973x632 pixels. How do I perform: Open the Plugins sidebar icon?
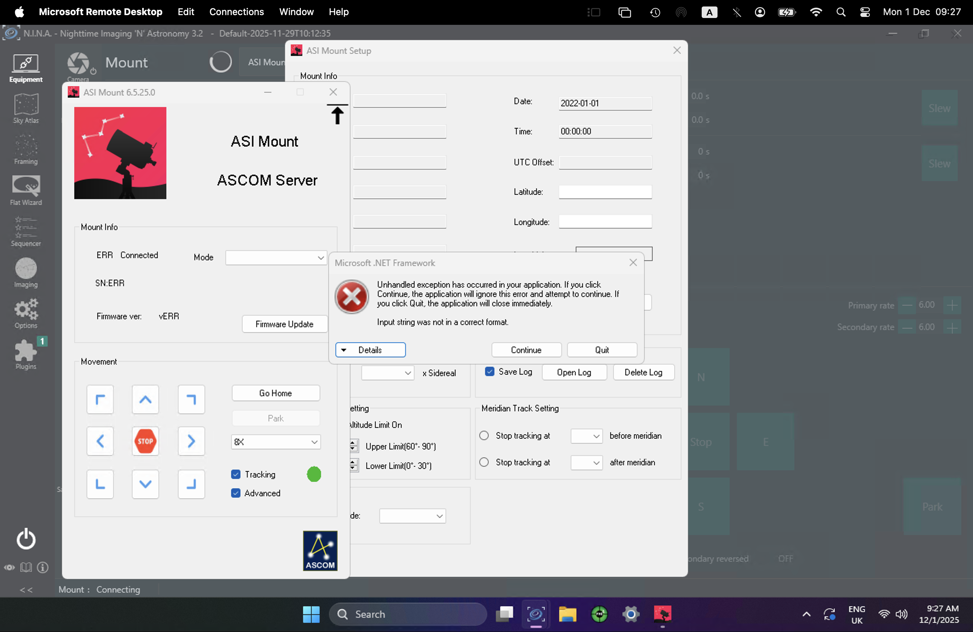(26, 355)
